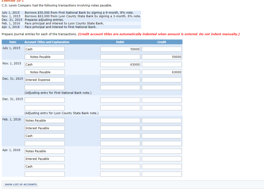Click the Date column header
The height and width of the screenshot is (191, 264).
13,42
